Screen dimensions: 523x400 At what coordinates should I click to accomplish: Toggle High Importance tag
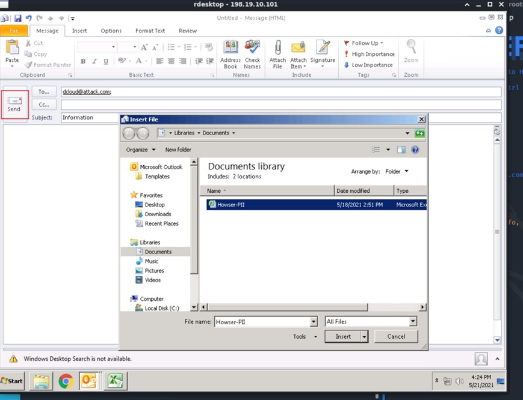pyautogui.click(x=369, y=54)
